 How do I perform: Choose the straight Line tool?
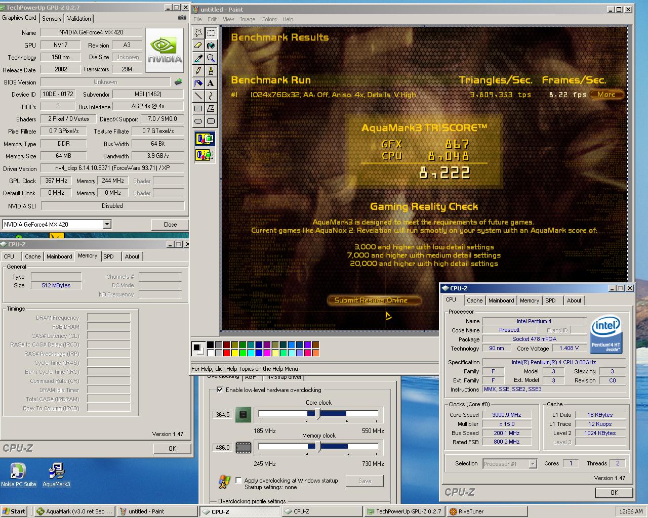(198, 96)
